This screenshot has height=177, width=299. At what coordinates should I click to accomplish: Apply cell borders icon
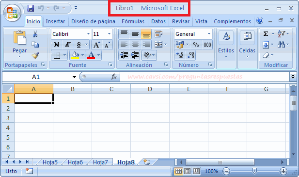[57, 55]
